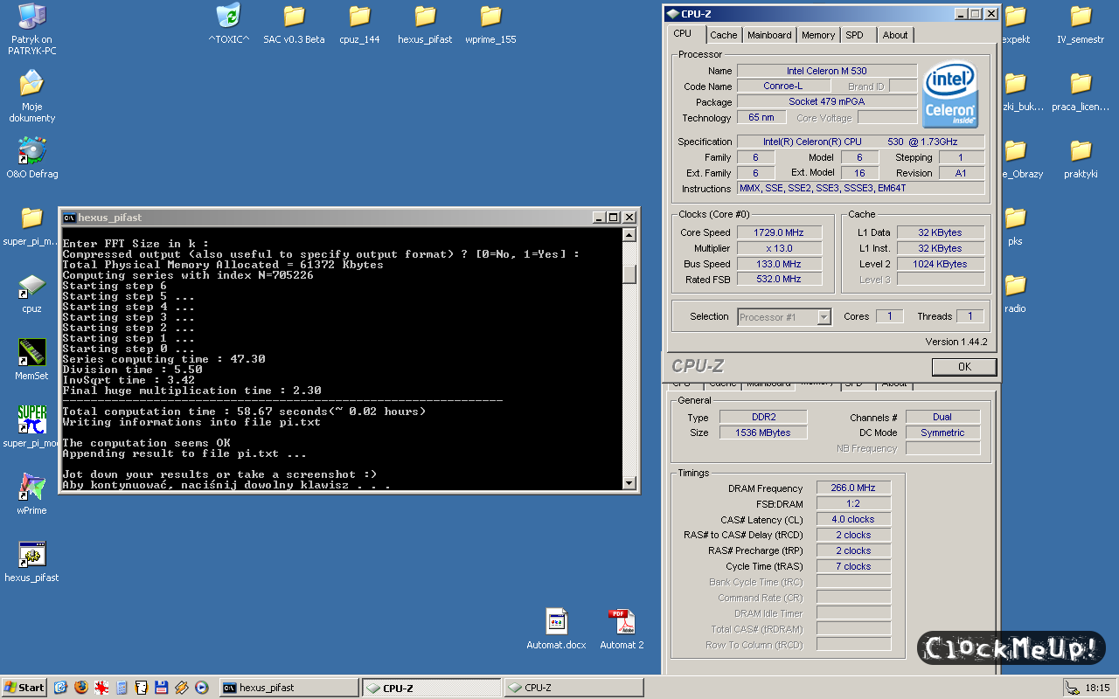Image resolution: width=1119 pixels, height=699 pixels.
Task: Switch to the Cache tab in CPU-Z
Action: (723, 35)
